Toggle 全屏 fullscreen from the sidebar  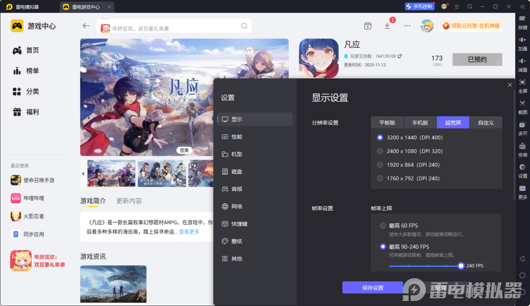coord(522,85)
